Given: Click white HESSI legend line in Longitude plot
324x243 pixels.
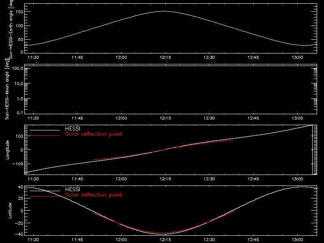Looking at the screenshot, I should tap(45, 130).
